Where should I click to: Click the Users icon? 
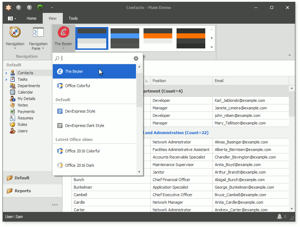(13, 131)
